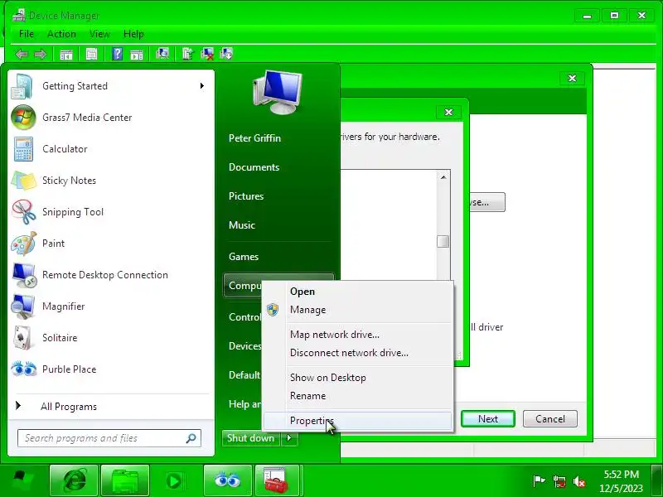Open the View menu in Device Manager
Viewport: 663px width, 497px height.
tap(99, 34)
